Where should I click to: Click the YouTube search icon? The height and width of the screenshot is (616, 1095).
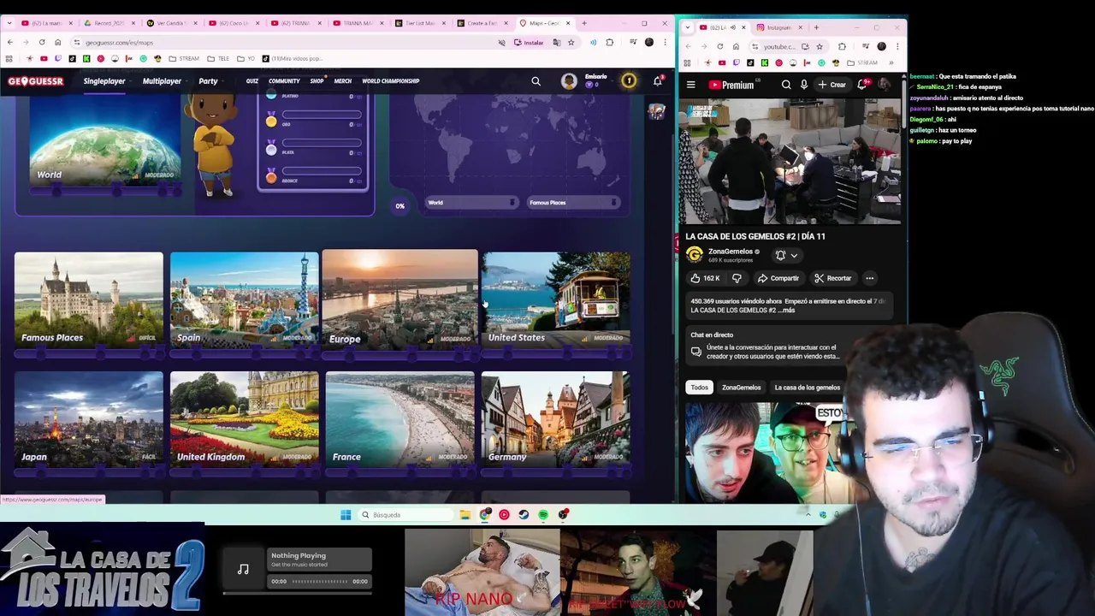[x=786, y=85]
